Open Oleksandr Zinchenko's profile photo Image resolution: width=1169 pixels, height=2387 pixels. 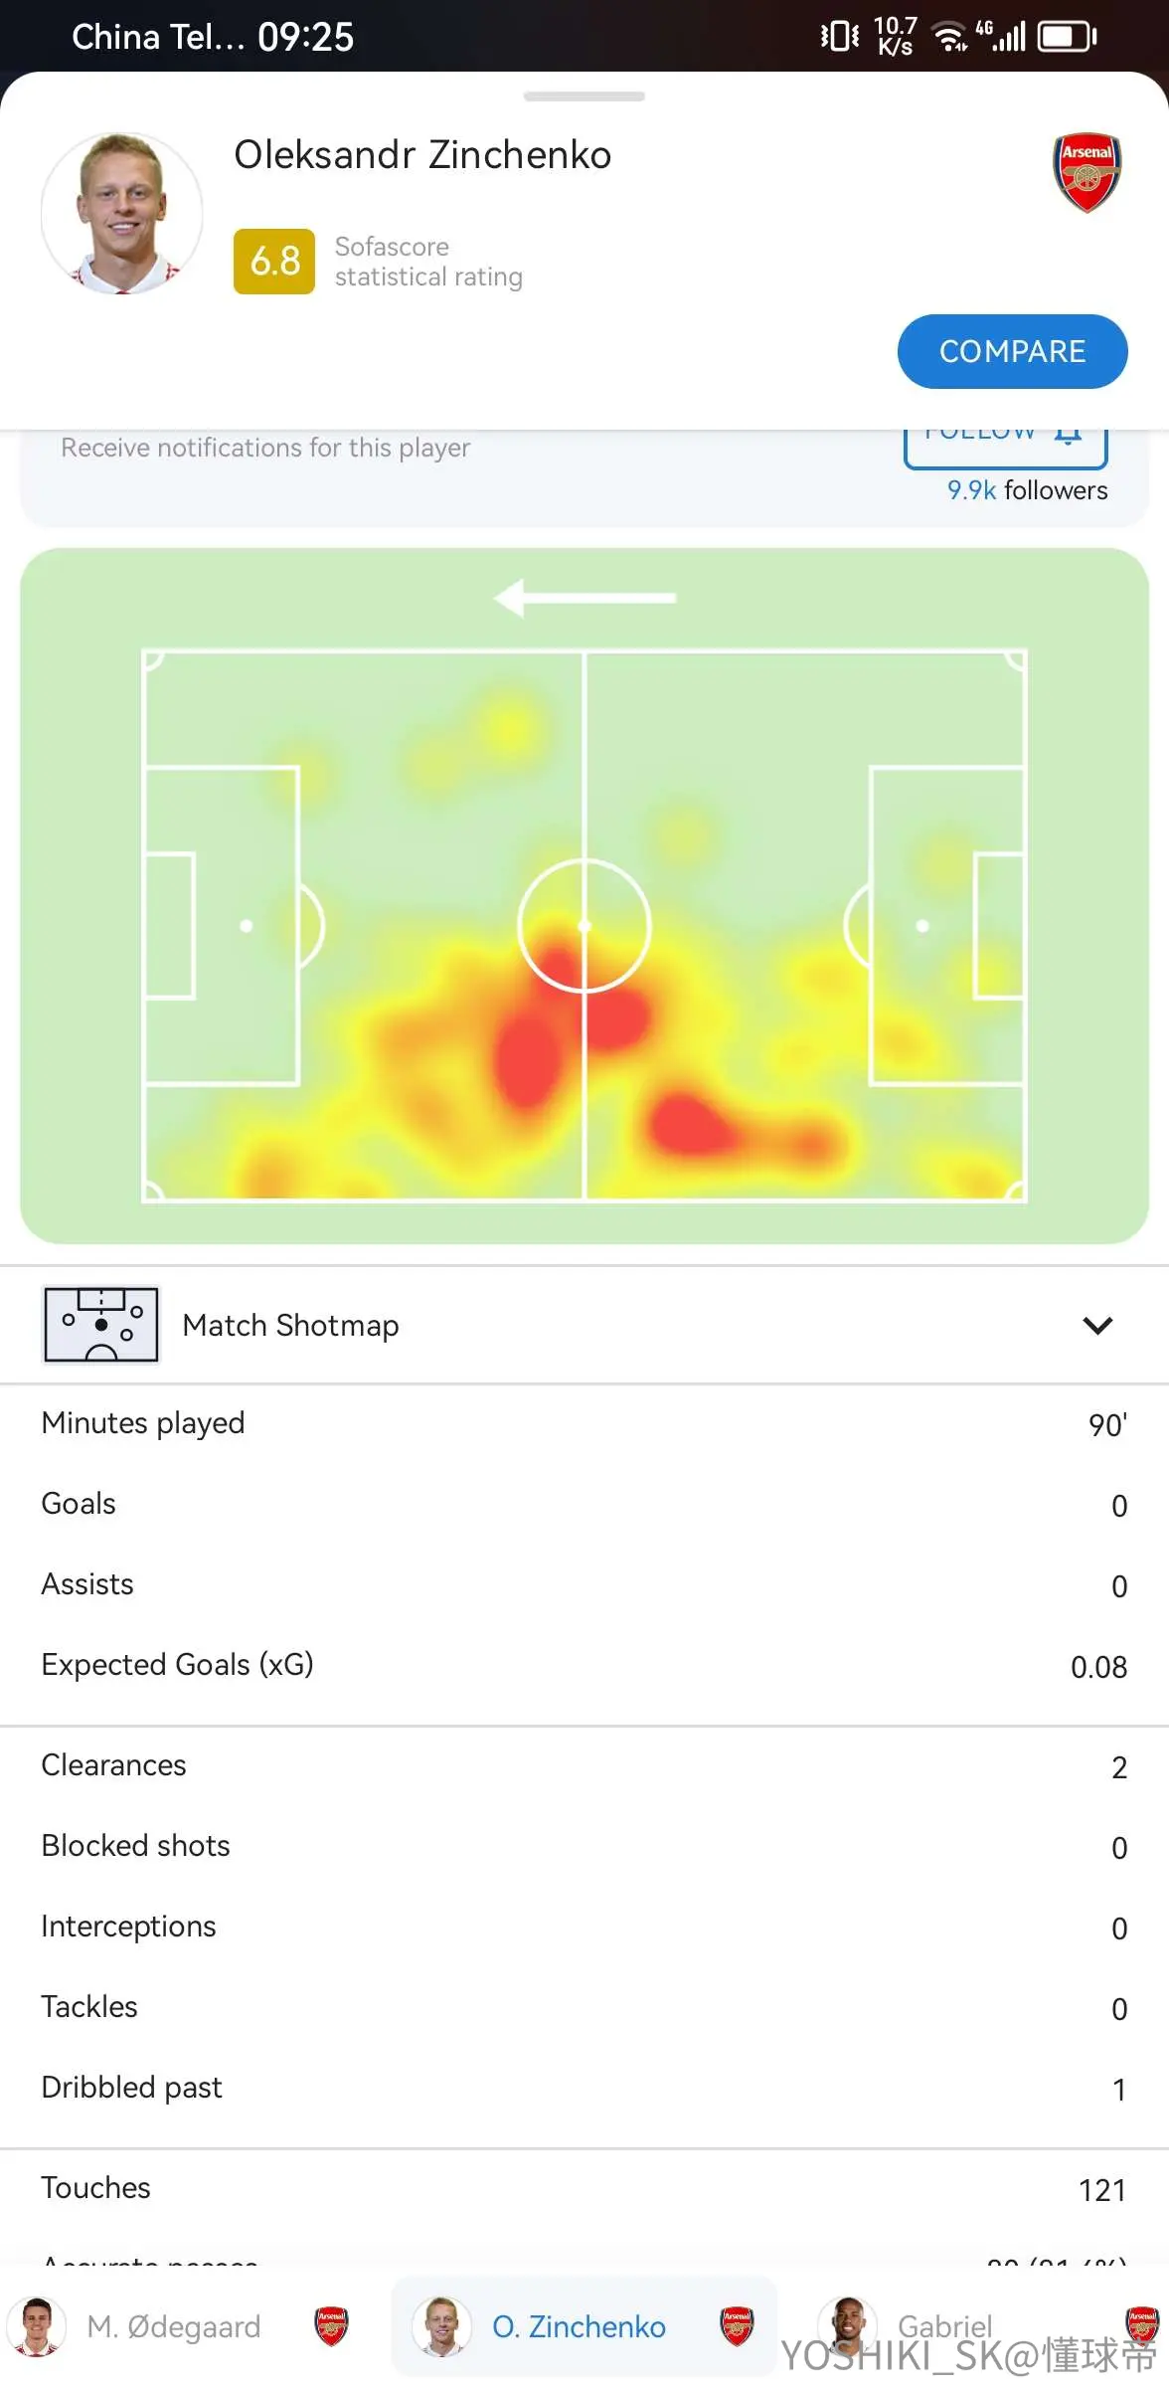(122, 214)
